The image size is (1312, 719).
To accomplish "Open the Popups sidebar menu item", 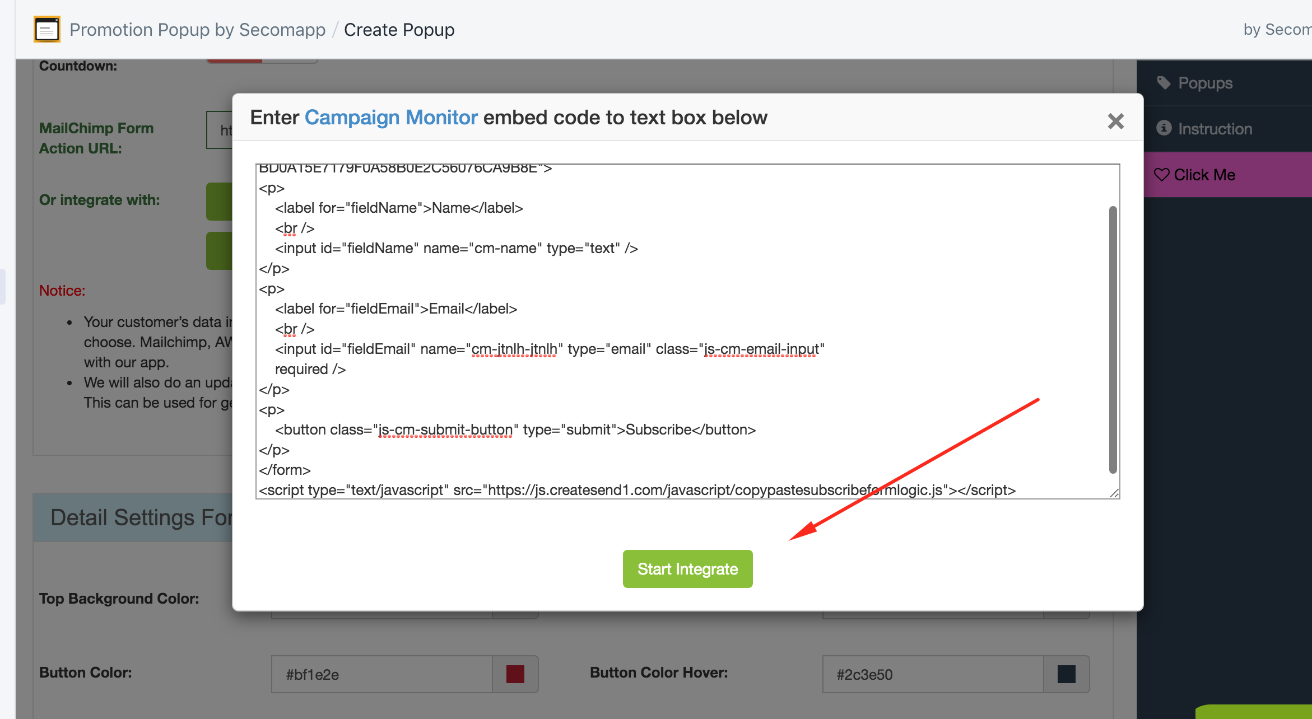I will tap(1225, 83).
